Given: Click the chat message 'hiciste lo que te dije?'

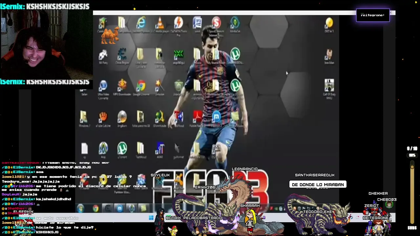Looking at the screenshot, I should [x=65, y=227].
